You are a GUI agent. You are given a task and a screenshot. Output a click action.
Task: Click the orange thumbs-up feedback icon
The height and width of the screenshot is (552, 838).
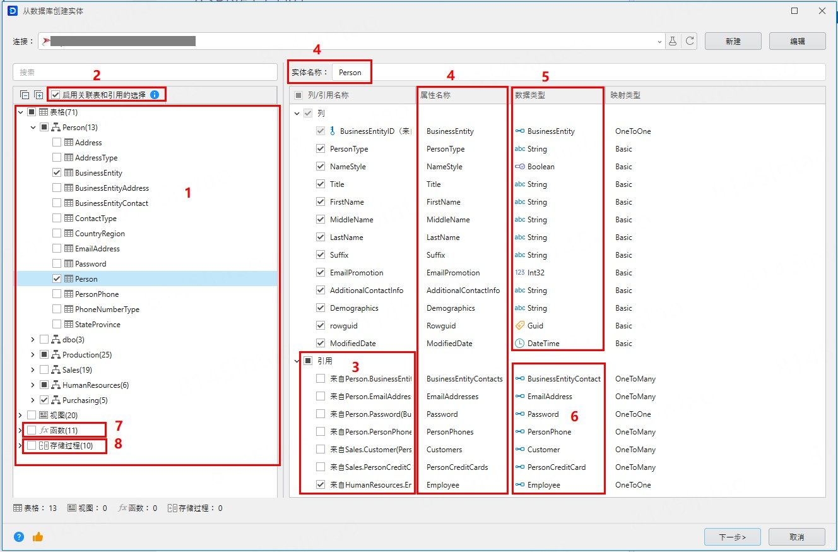point(38,537)
